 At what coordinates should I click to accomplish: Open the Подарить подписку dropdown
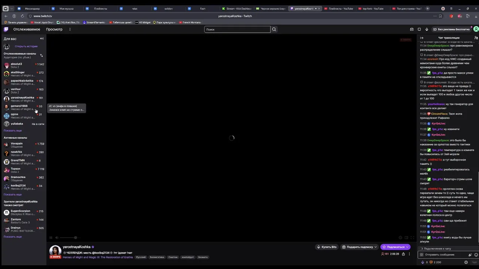click(x=359, y=247)
